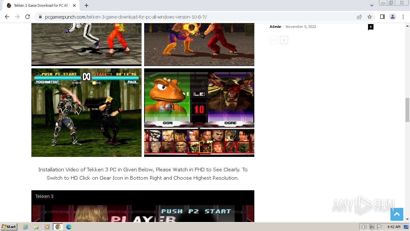The image size is (410, 231).
Task: Open the screenshot with the flaming-head fighter
Action: pyautogui.click(x=199, y=44)
